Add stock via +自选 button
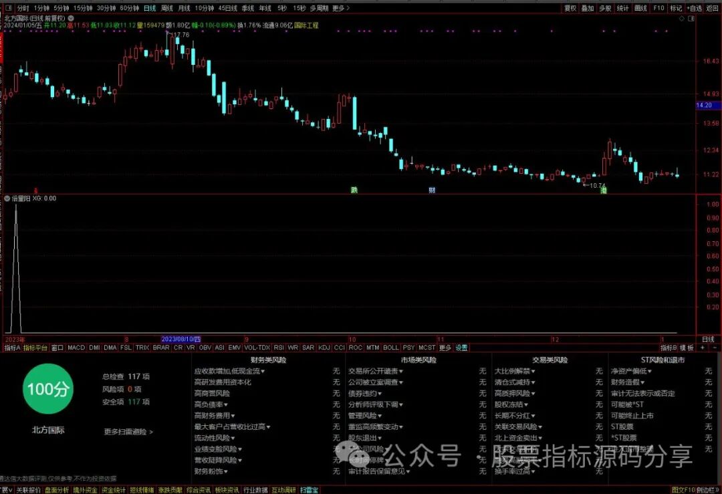The image size is (722, 494). (695, 8)
